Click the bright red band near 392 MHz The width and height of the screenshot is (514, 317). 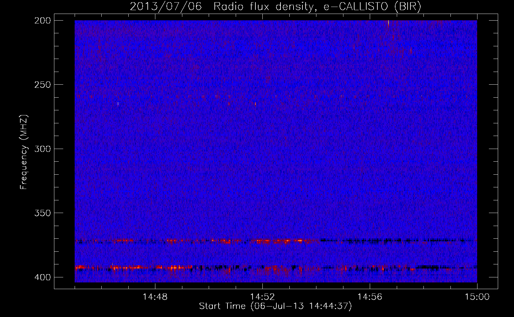pyautogui.click(x=133, y=268)
